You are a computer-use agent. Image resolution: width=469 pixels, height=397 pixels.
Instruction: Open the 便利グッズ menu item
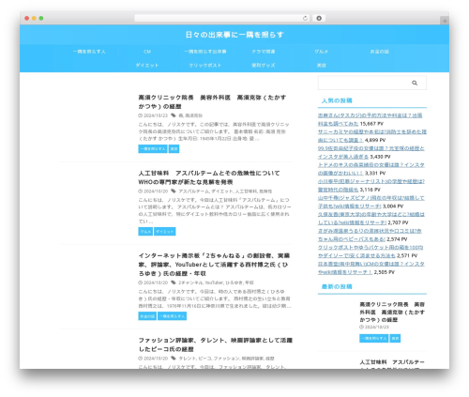(264, 65)
